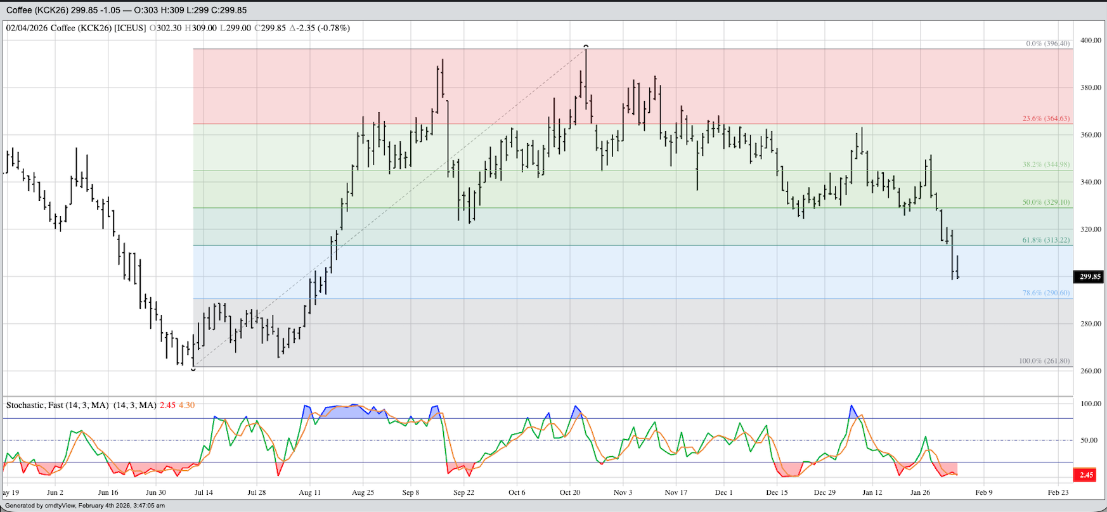This screenshot has width=1107, height=512.
Task: Click the black 299.85 current price tag
Action: tap(1090, 277)
